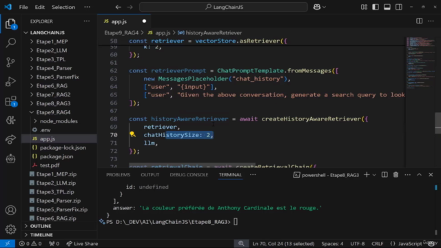Open Explorer Views and More Actions

point(87,21)
